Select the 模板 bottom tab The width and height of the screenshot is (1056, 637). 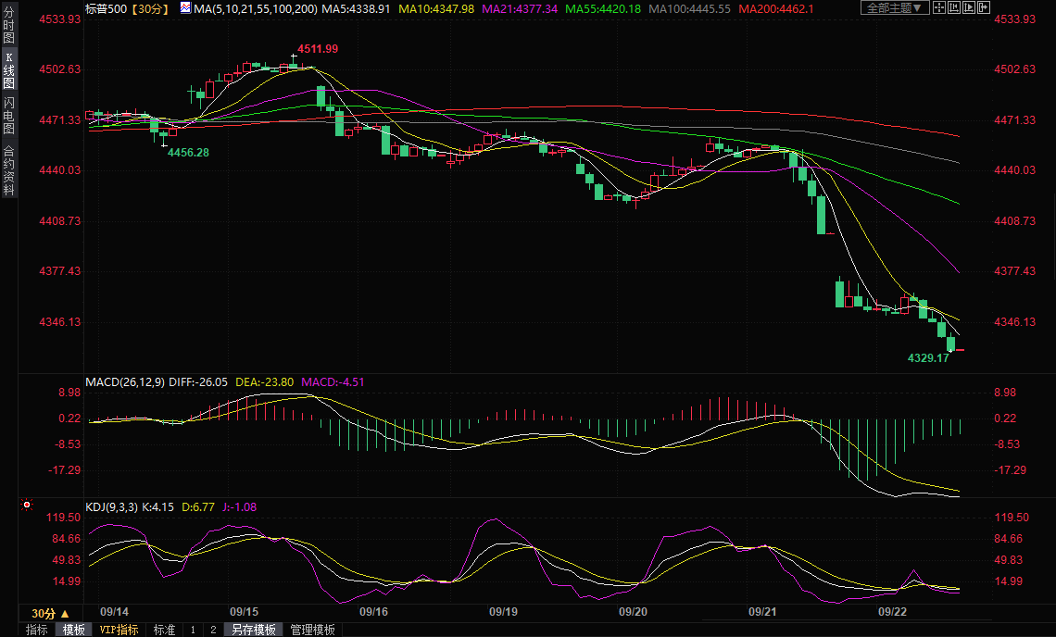[x=73, y=630]
